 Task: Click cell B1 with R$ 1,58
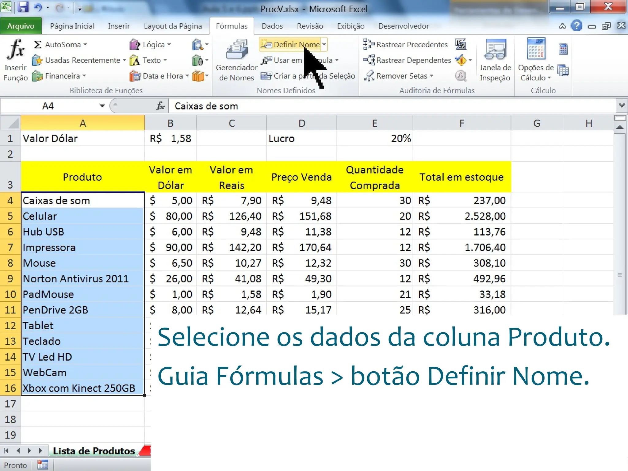point(170,138)
